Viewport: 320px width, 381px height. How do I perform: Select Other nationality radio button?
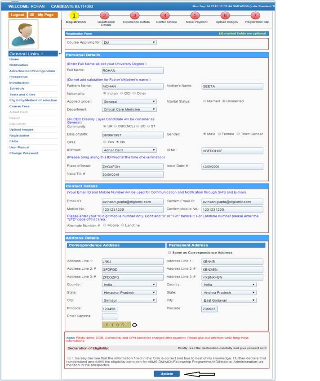134,93
